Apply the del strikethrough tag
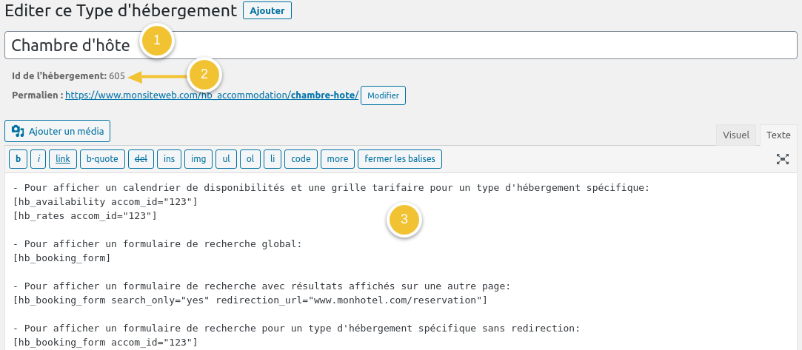The image size is (802, 350). click(x=139, y=159)
